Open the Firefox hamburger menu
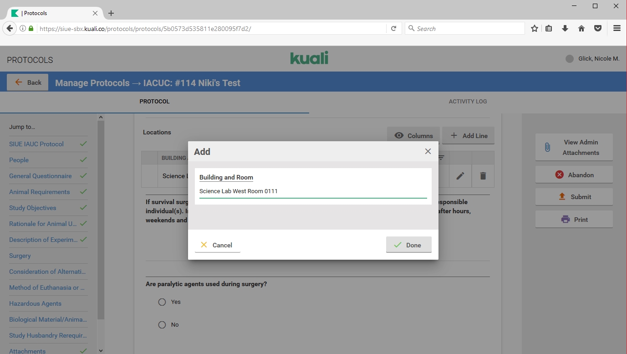Screen dimensions: 627x354 click(617, 28)
